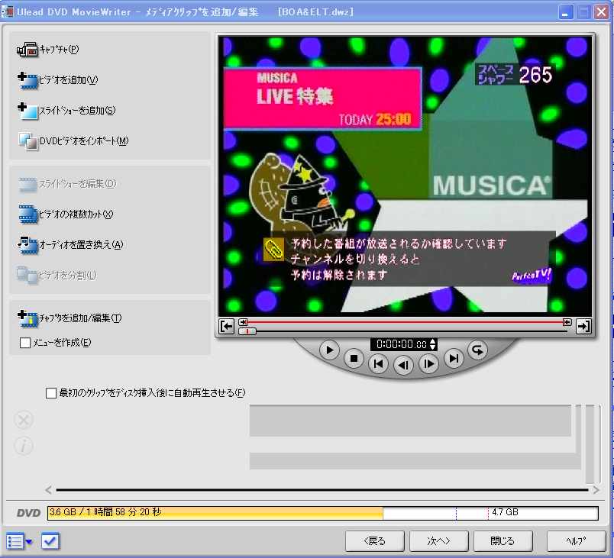Viewport: 614px width, 558px height.
Task: Enable the create menu (メニューを作成) checkbox
Action: coord(25,343)
